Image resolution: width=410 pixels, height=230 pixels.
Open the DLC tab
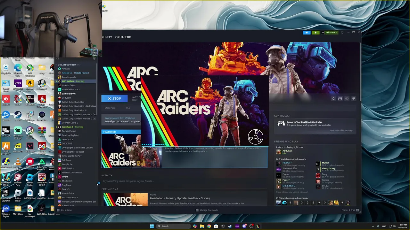(x=128, y=108)
